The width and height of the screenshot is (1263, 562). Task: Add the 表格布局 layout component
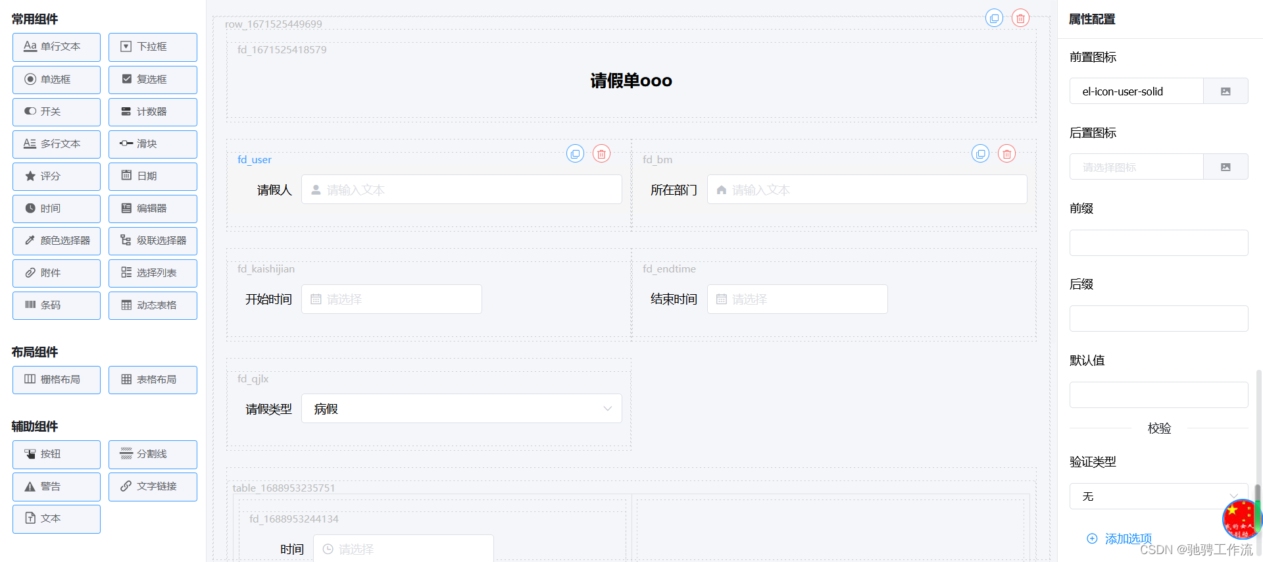[153, 380]
